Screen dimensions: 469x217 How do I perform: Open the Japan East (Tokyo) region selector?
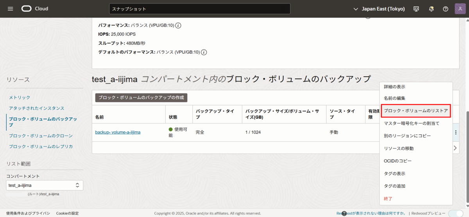pos(379,9)
